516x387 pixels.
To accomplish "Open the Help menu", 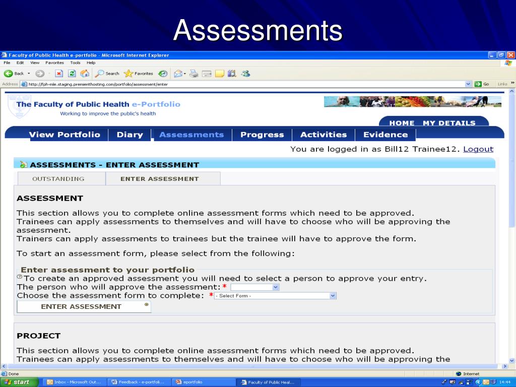I will pyautogui.click(x=91, y=62).
